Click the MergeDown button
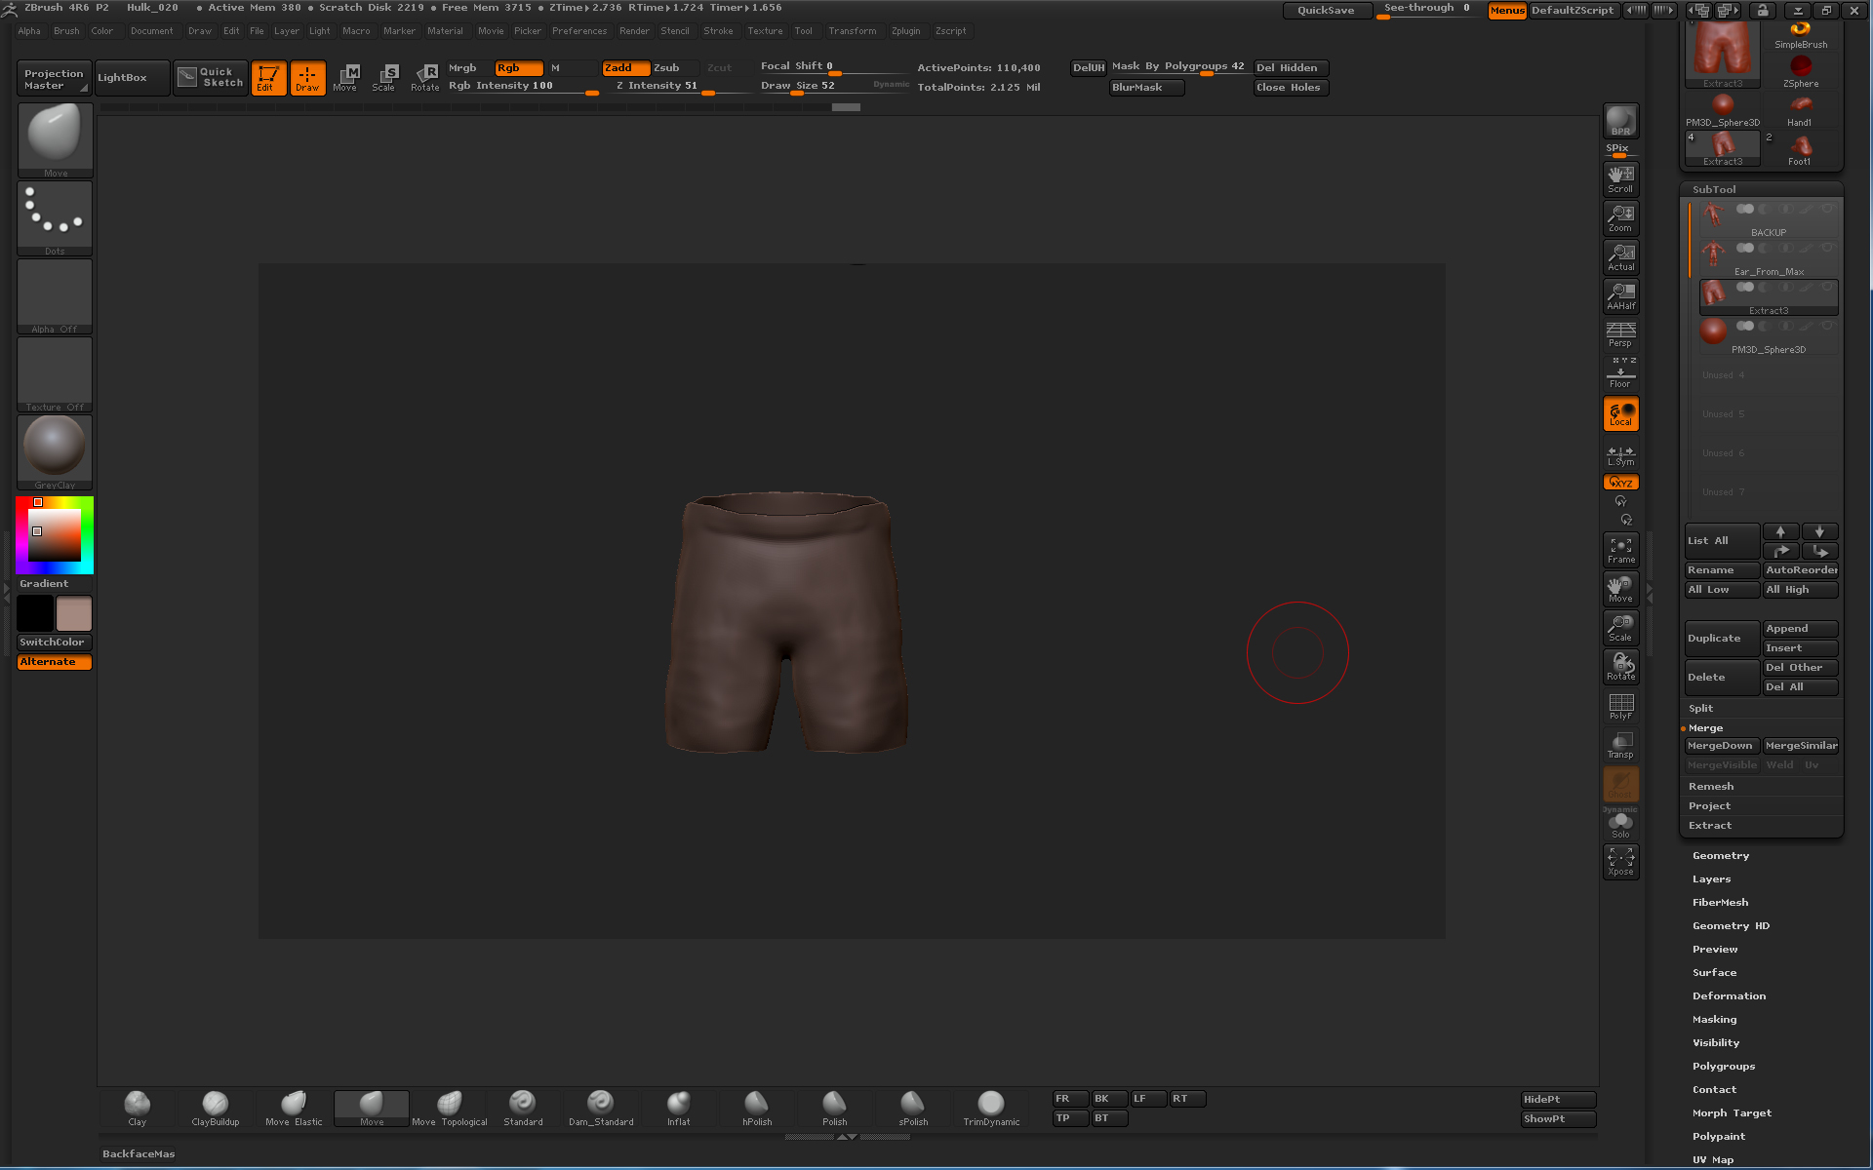This screenshot has width=1873, height=1170. click(1720, 746)
